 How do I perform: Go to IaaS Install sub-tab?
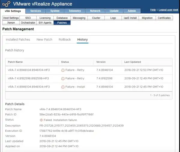pos(130,18)
